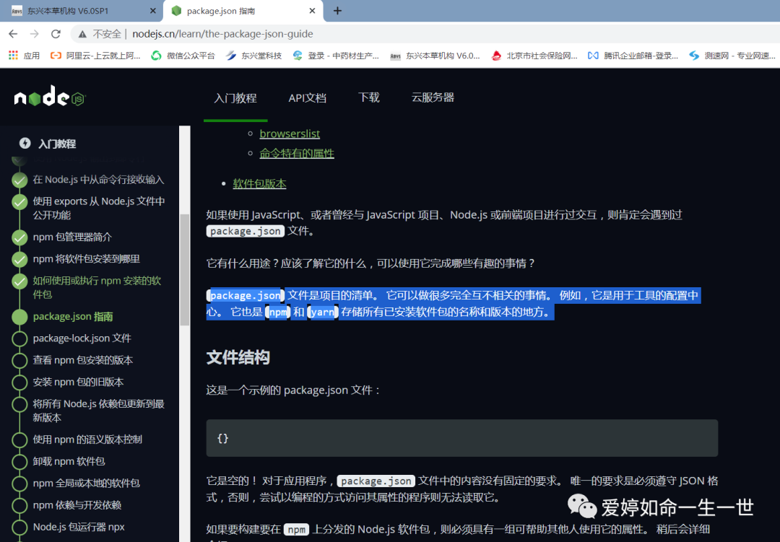The width and height of the screenshot is (780, 542).
Task: Switch to the 东兴本草机构 V6.0SP1 tab
Action: 82,10
